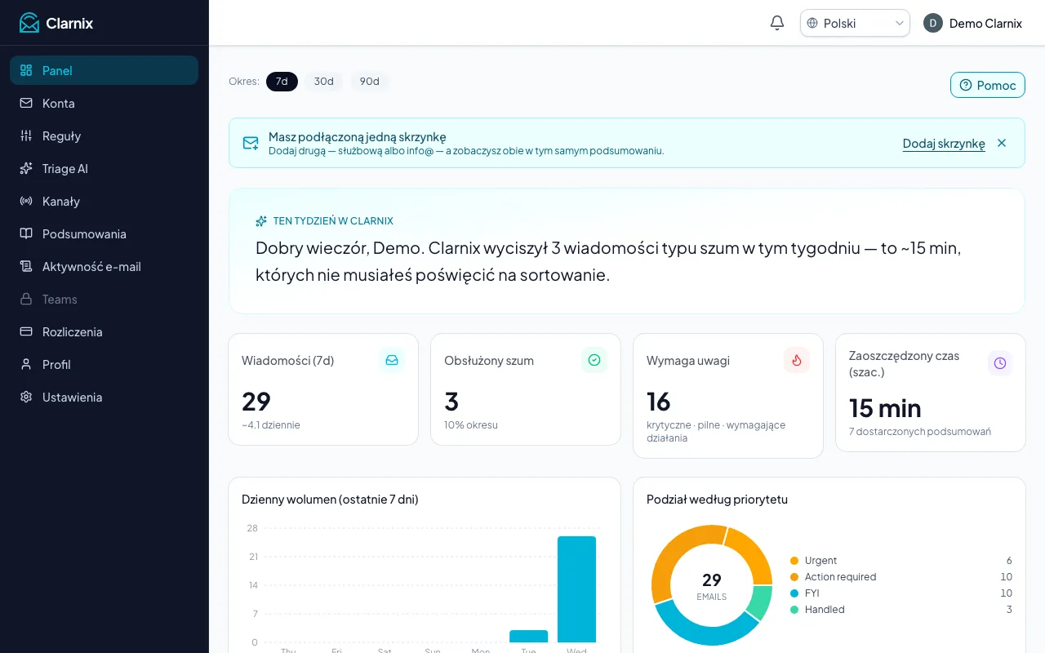Click the Triage AI sparkle icon
The height and width of the screenshot is (653, 1045).
[26, 168]
